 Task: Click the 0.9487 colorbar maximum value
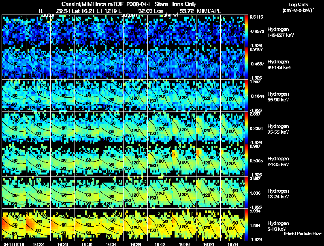[256, 49]
